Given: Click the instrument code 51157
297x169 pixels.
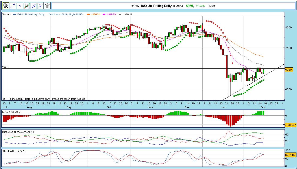Looking at the screenshot, I should click(136, 6).
